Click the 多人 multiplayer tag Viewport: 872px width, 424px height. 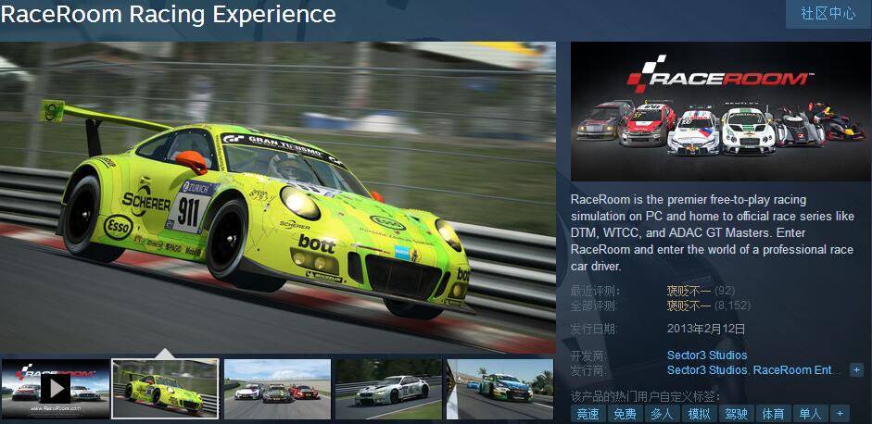click(x=662, y=414)
